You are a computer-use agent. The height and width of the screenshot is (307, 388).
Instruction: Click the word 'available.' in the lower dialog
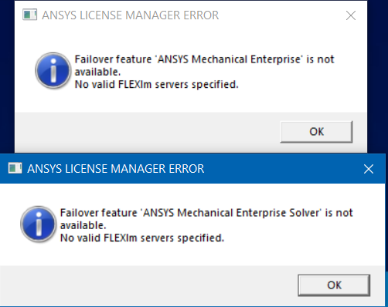(x=83, y=225)
